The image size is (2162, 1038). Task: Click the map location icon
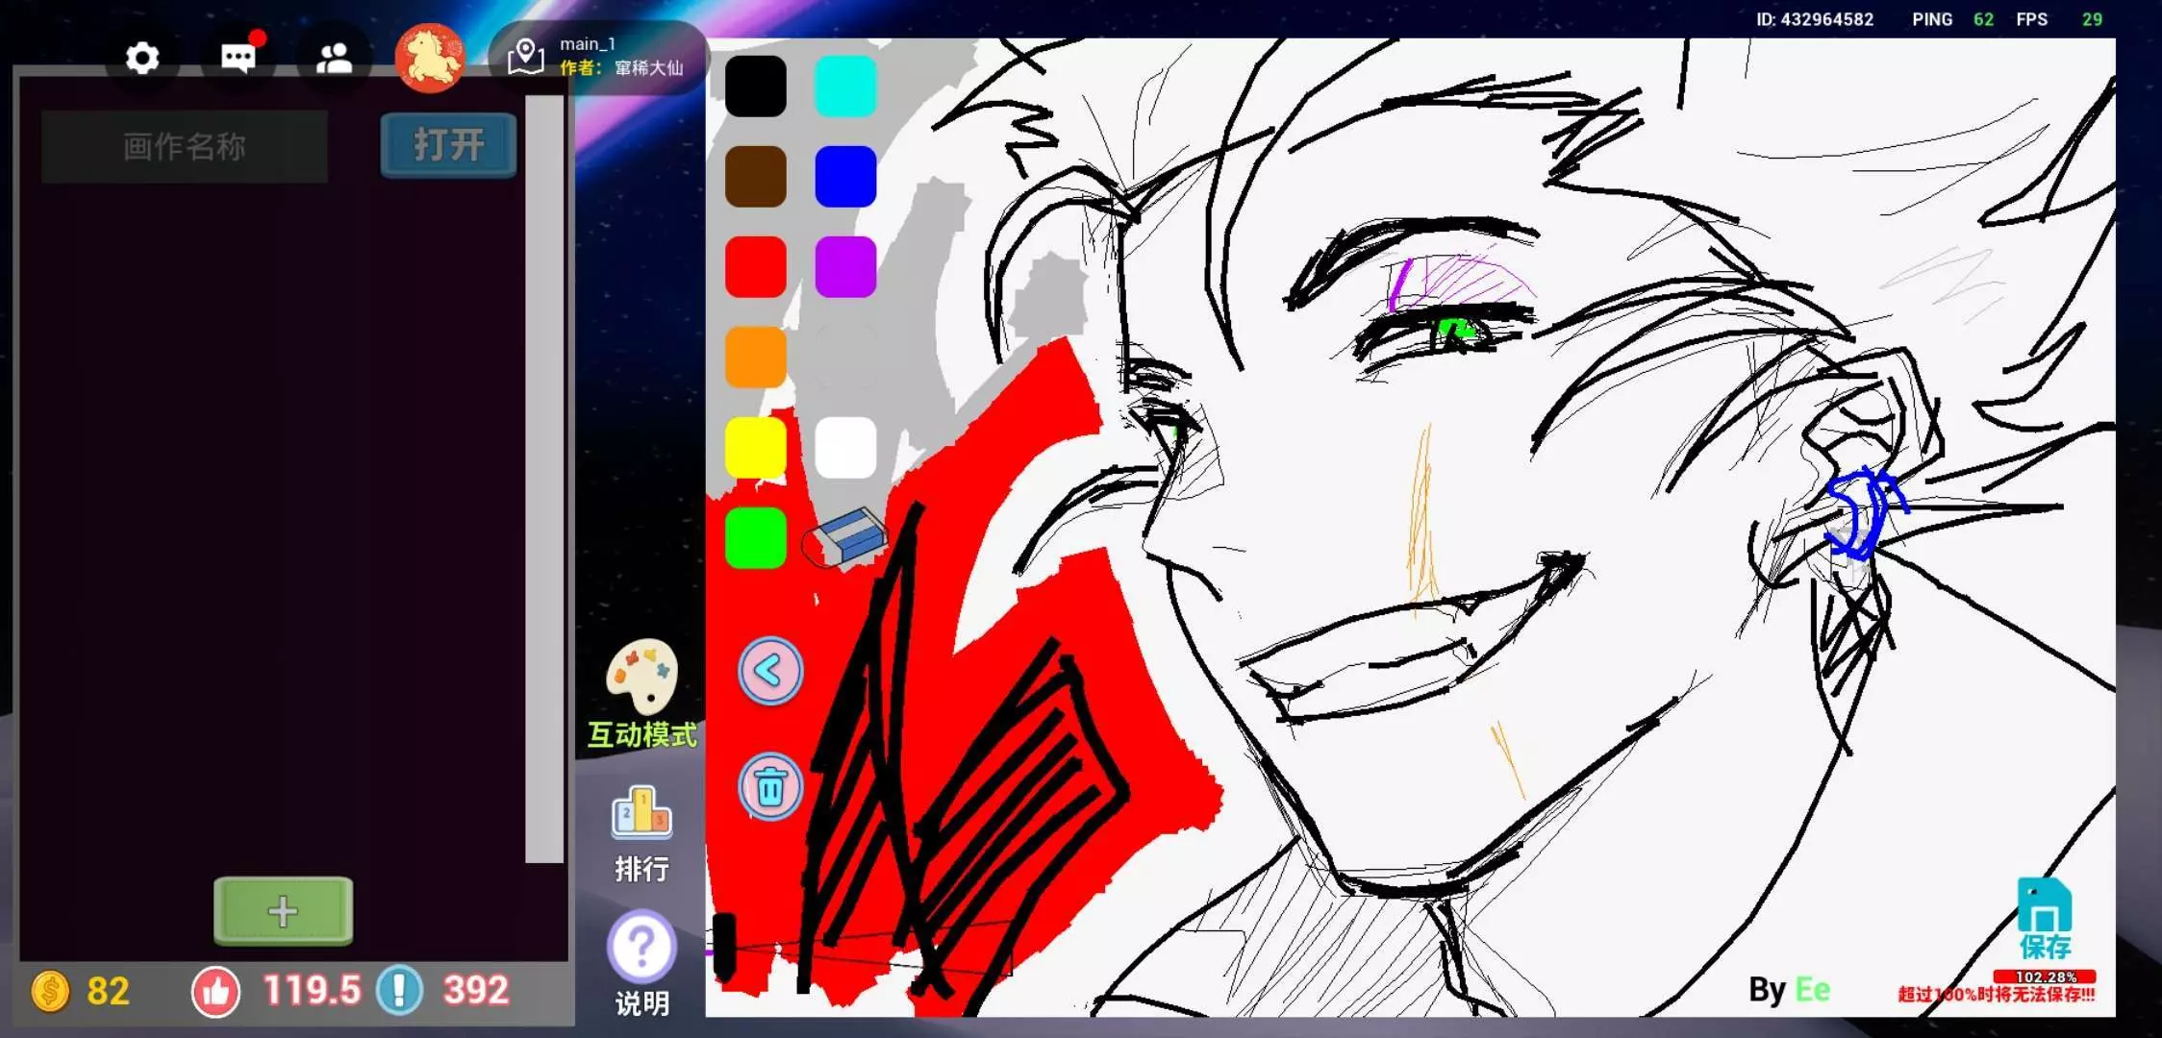pyautogui.click(x=526, y=57)
